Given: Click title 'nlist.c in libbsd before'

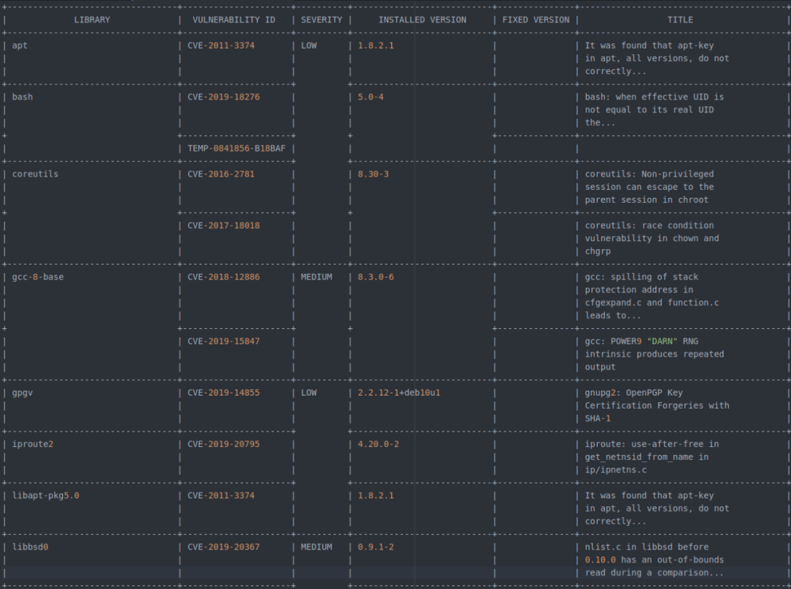Looking at the screenshot, I should 647,547.
